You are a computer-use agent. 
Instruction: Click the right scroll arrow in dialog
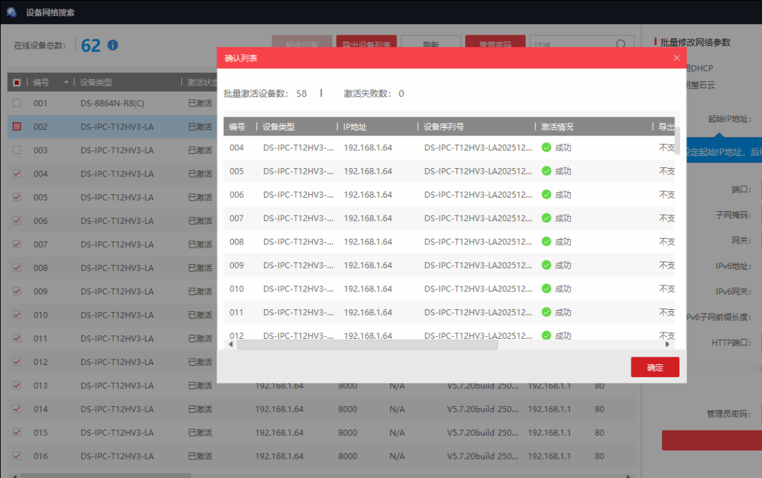click(x=667, y=345)
